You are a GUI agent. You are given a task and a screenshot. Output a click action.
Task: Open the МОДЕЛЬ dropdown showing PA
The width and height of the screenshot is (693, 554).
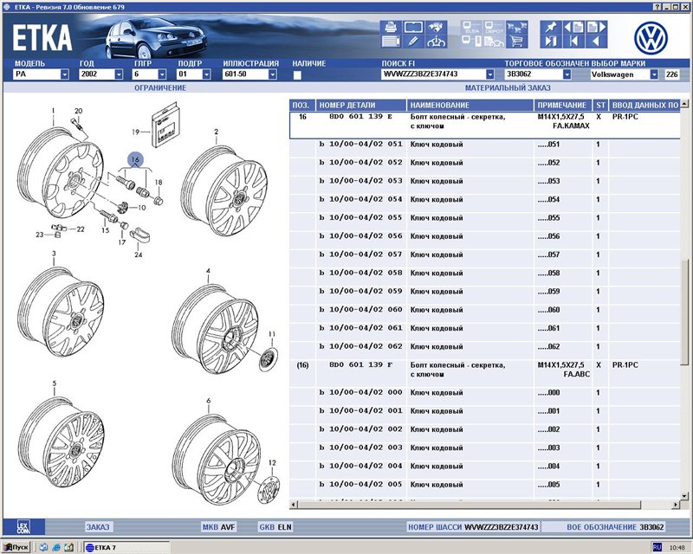tap(64, 74)
